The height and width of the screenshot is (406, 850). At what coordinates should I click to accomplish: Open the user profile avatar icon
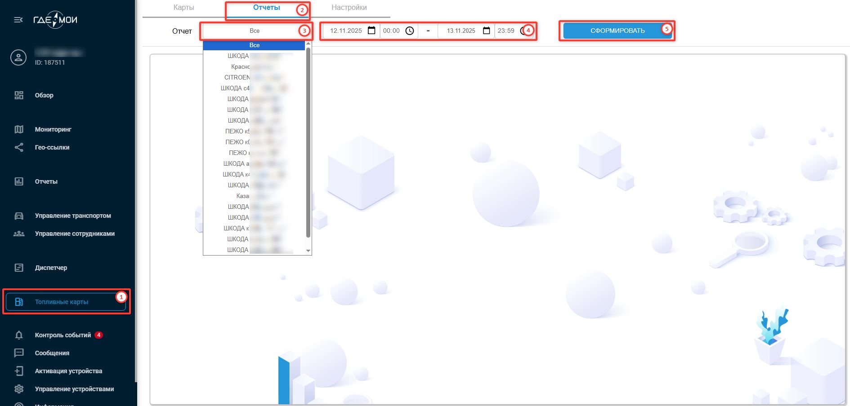18,57
